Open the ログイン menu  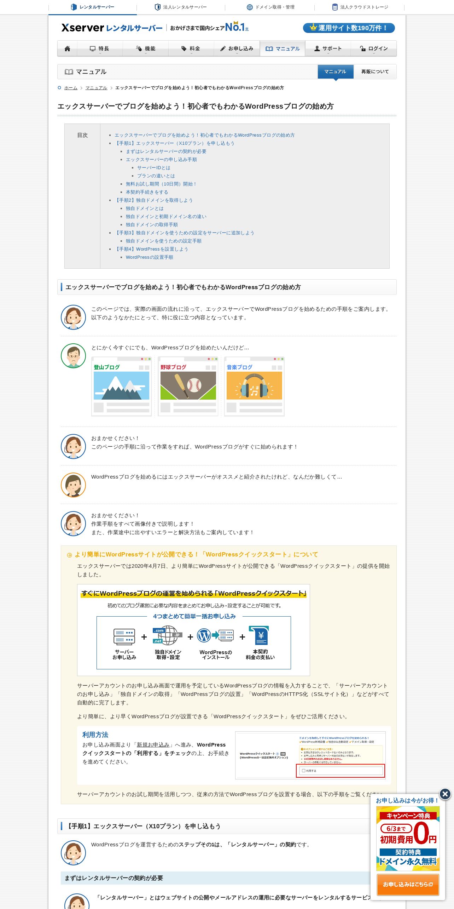(374, 48)
